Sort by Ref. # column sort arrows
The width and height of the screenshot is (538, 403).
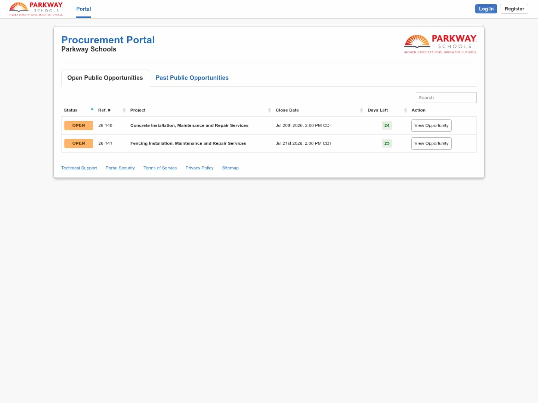[124, 110]
